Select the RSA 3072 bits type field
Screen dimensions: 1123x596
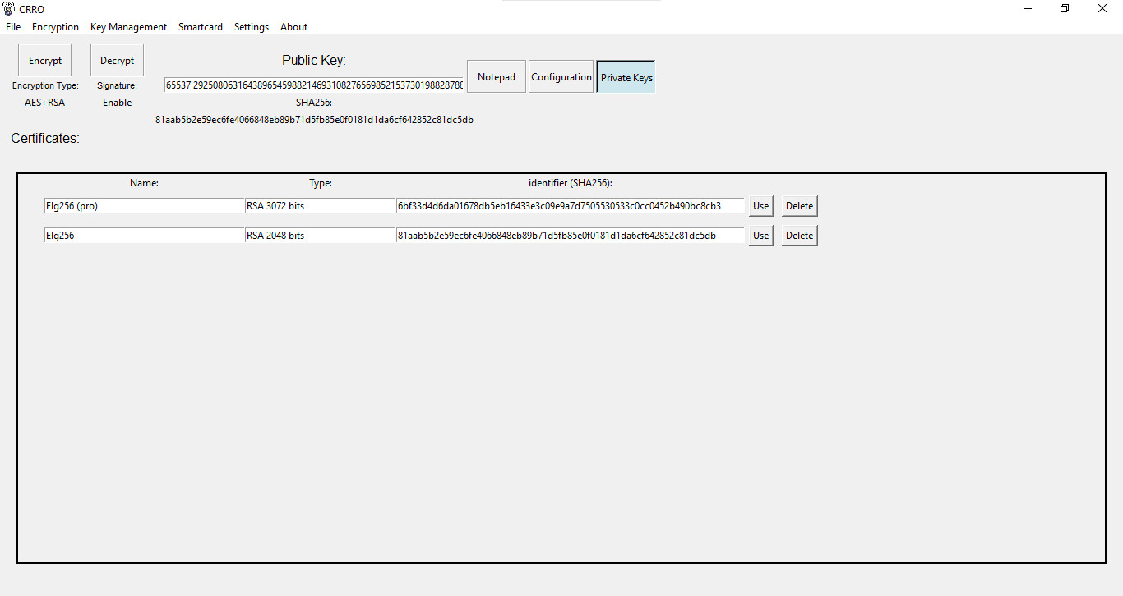[321, 206]
